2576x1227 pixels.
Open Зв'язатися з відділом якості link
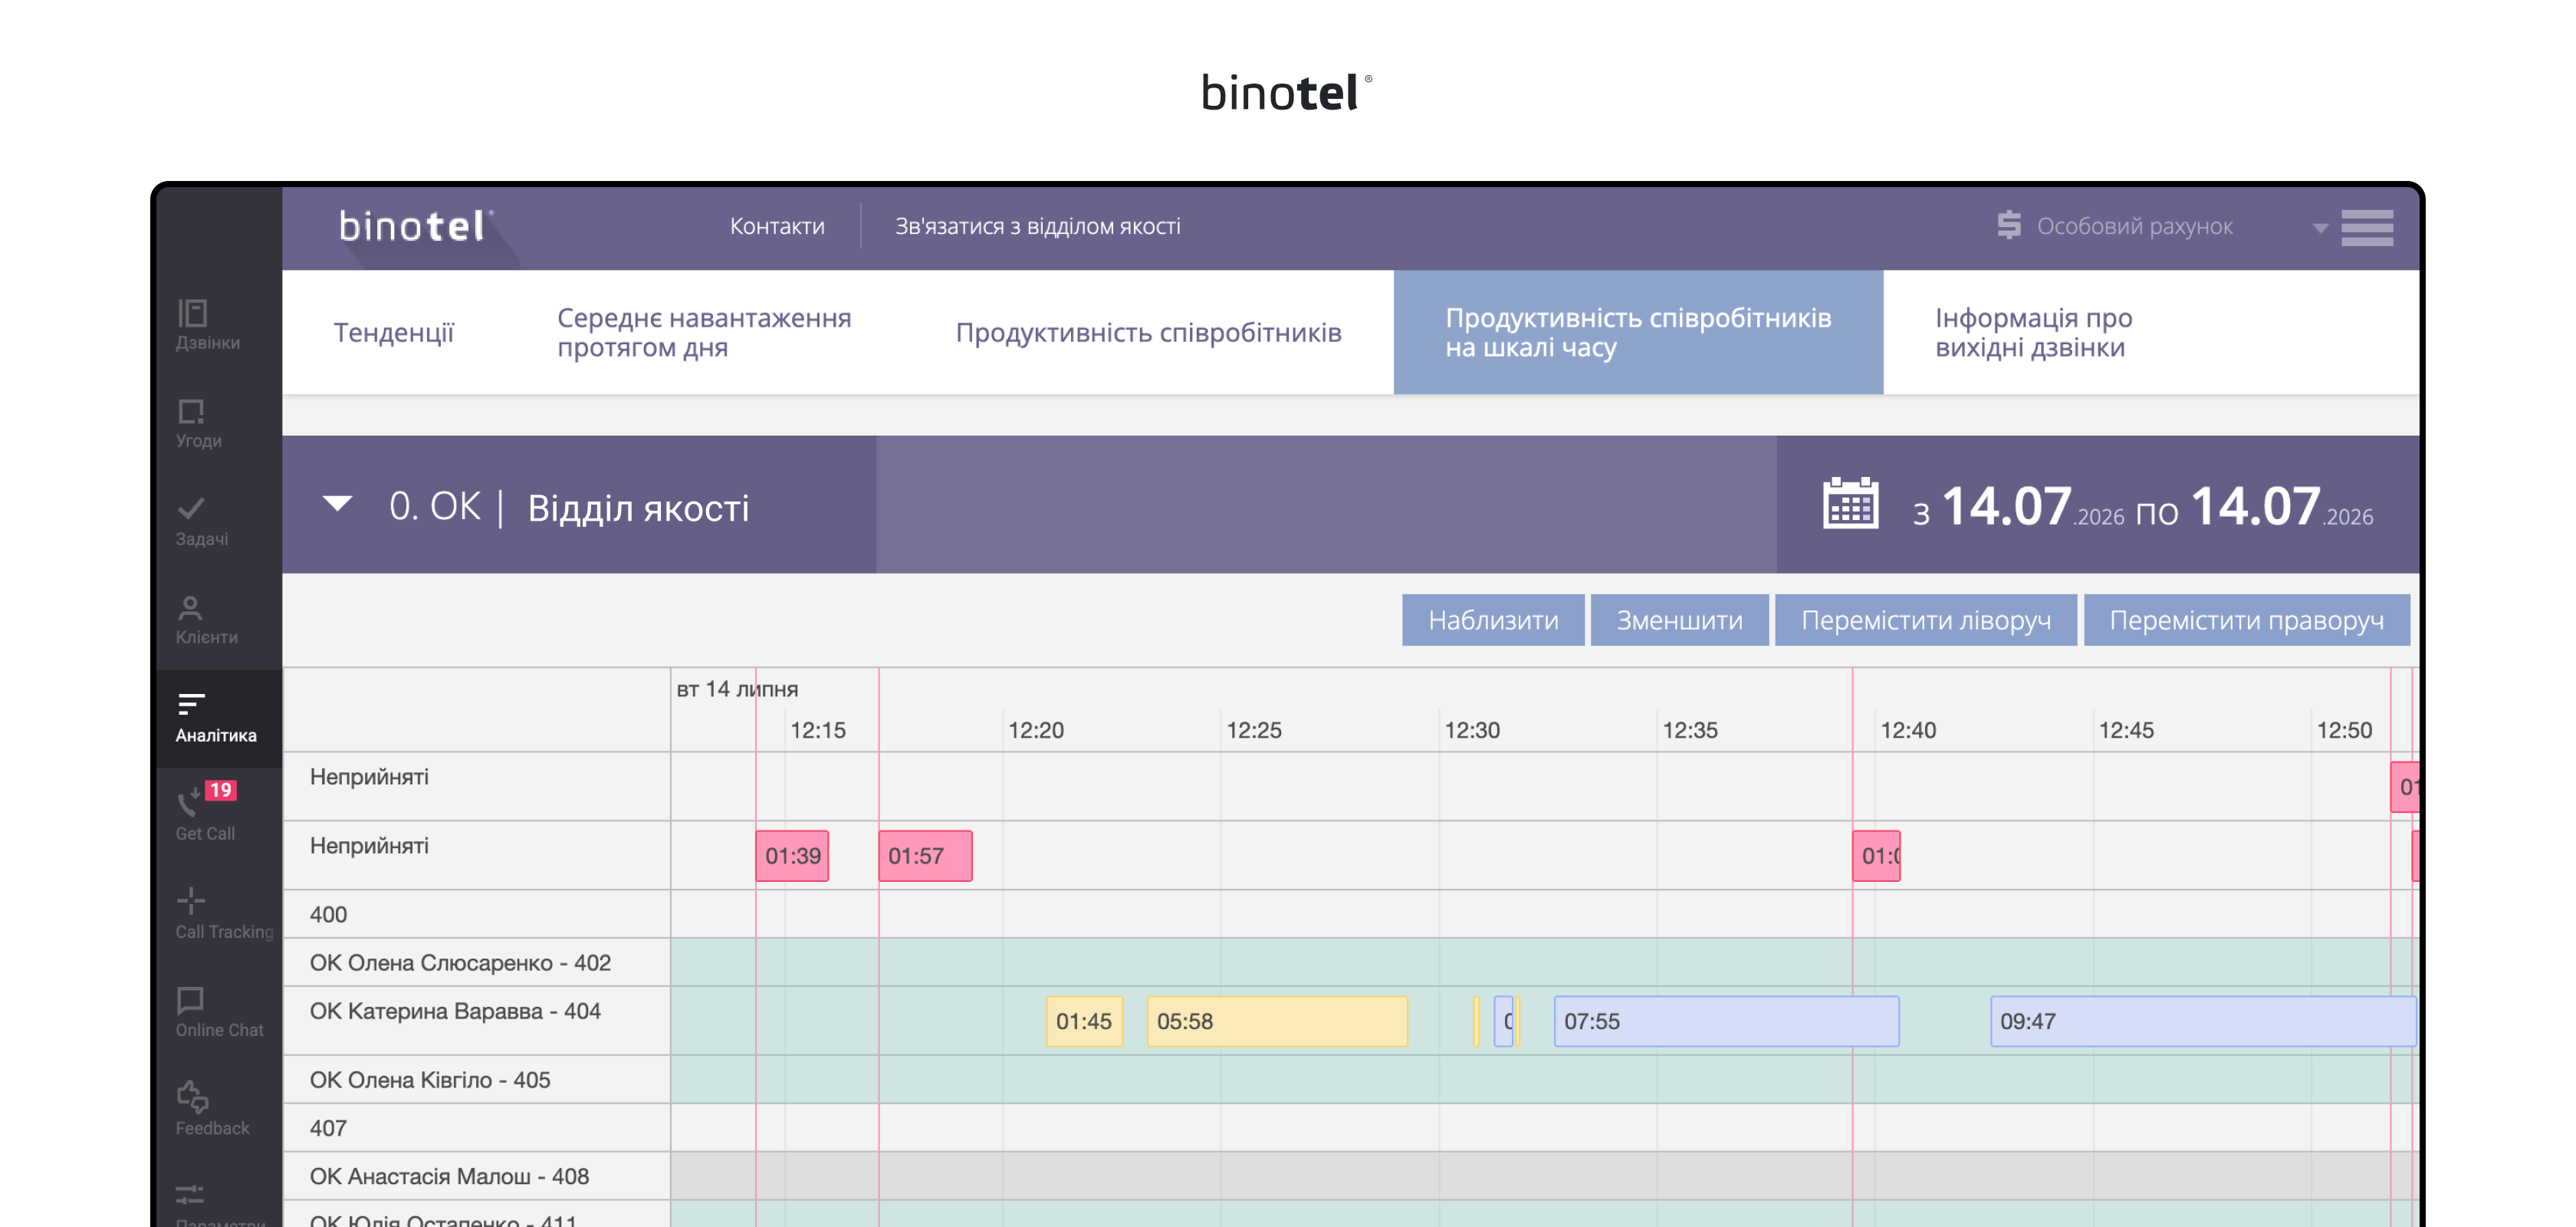click(x=1037, y=226)
